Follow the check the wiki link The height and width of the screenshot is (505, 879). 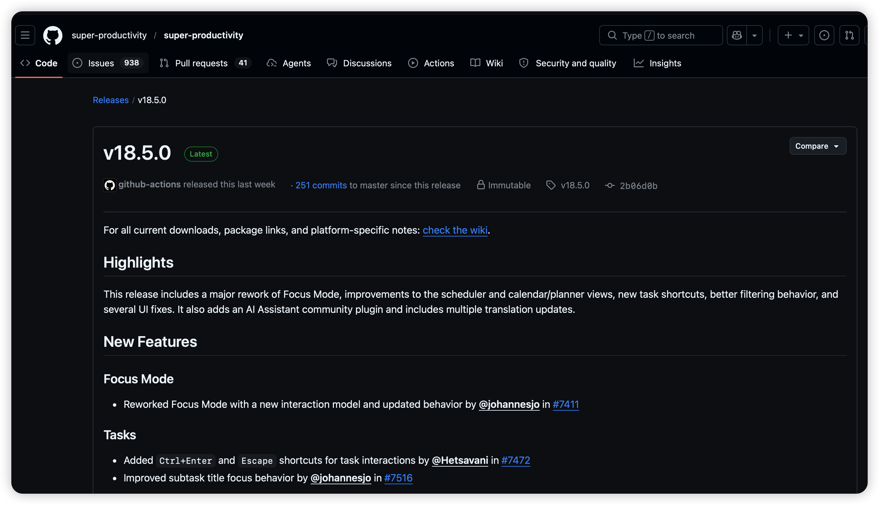[455, 230]
